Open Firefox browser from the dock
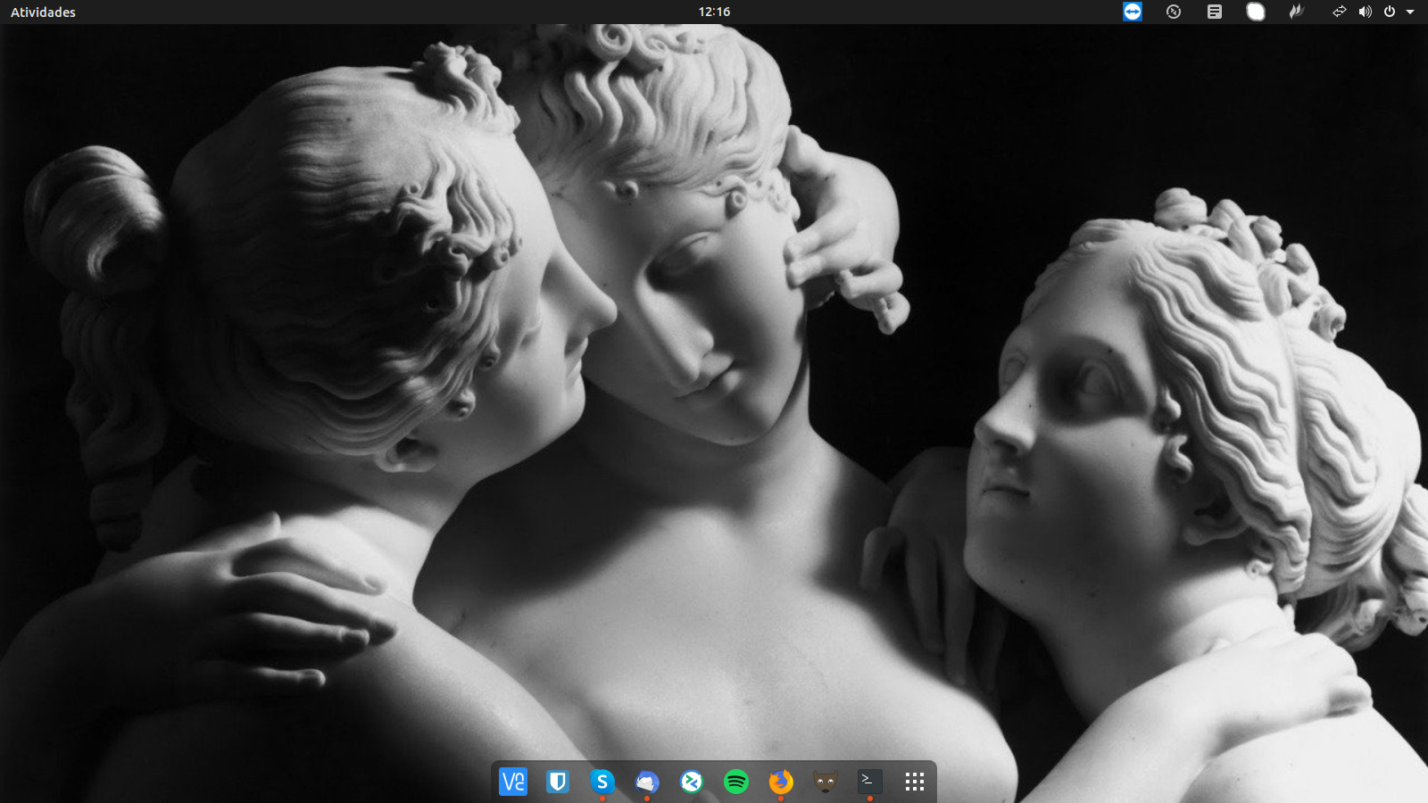The height and width of the screenshot is (803, 1428). click(781, 782)
